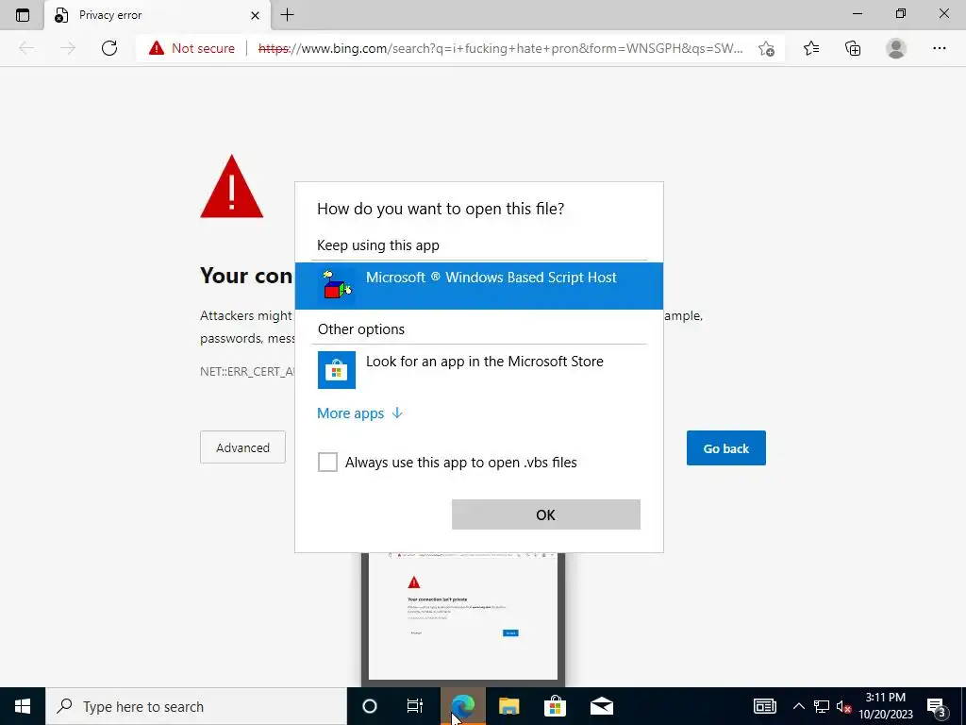Click the NET::ERR_CERT error code text
The height and width of the screenshot is (725, 966).
click(248, 371)
